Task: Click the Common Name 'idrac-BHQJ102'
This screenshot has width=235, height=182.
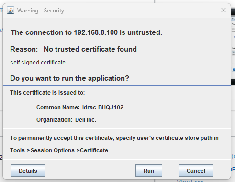Action: 103,107
